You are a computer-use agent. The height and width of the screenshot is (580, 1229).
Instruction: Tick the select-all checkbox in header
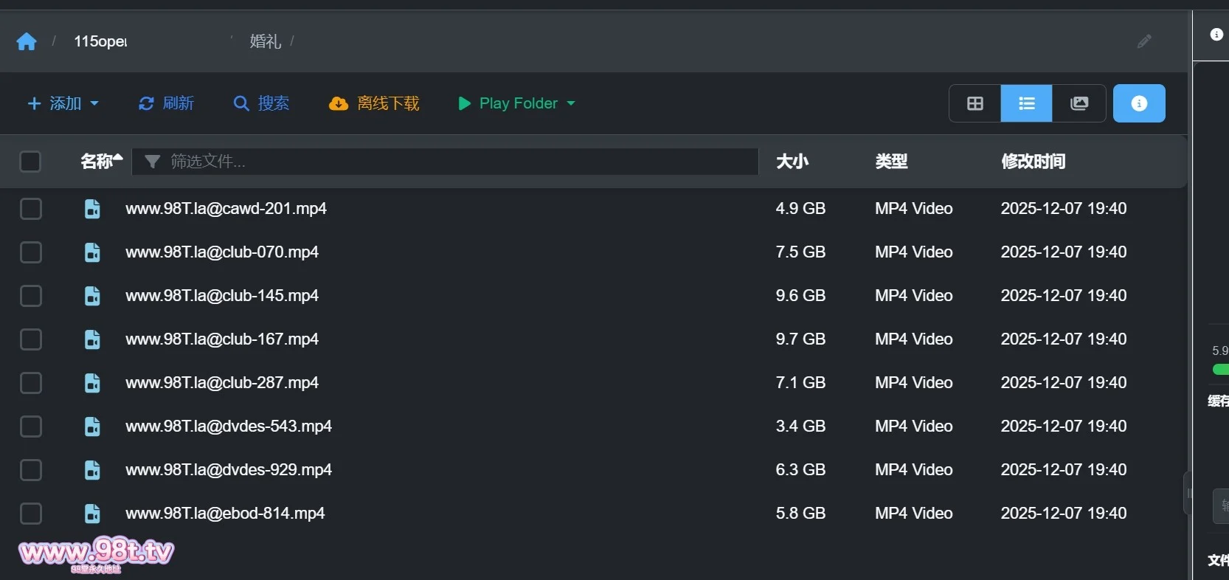pos(30,162)
